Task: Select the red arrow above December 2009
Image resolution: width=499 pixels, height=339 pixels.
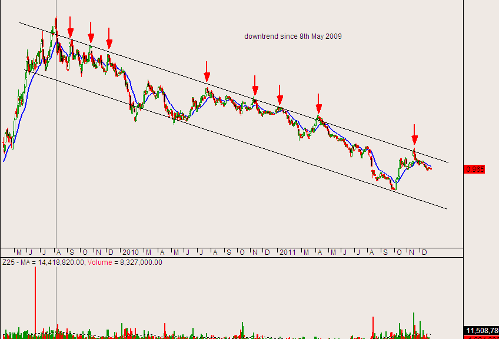Action: 109,38
